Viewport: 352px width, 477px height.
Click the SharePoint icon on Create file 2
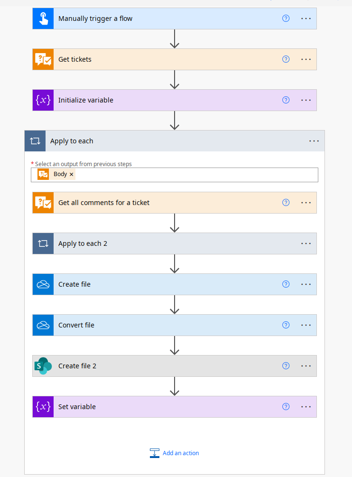click(x=43, y=366)
